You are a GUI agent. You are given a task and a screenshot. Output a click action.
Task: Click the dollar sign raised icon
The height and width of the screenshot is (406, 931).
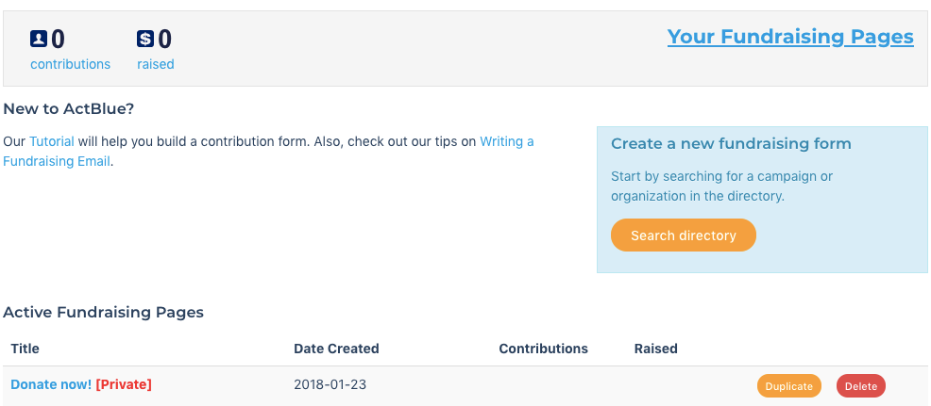tap(144, 39)
